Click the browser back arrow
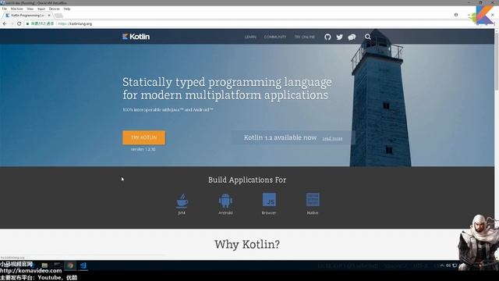Screen dimensions: 499x281 coord(5,23)
